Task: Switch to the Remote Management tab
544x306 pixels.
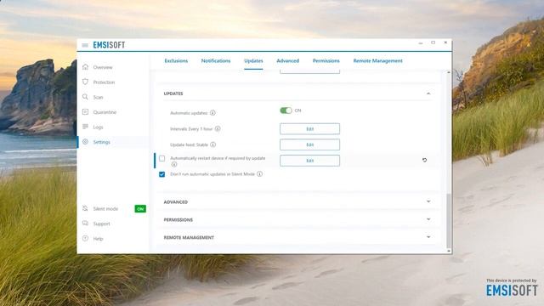Action: (x=377, y=60)
